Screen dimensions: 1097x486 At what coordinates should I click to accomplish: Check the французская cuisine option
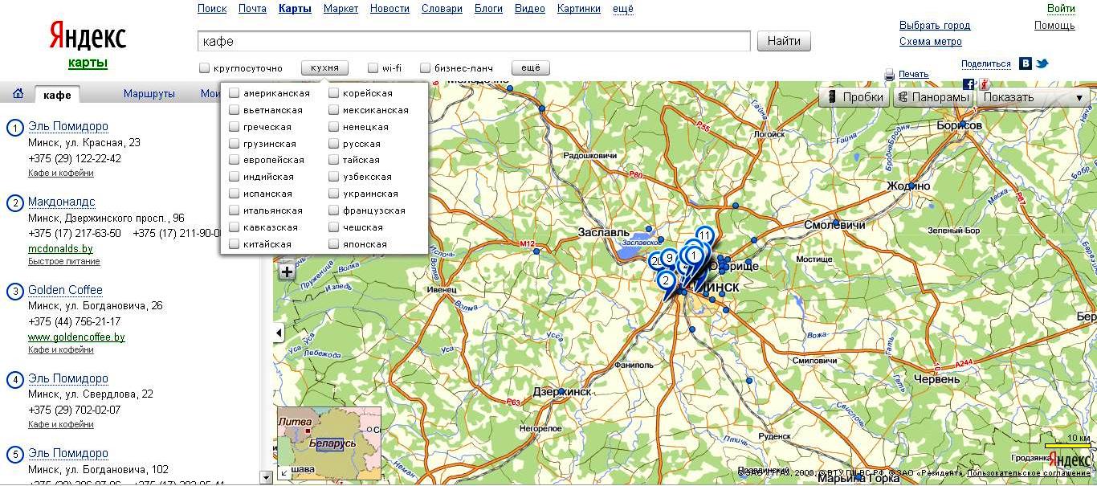pyautogui.click(x=334, y=210)
